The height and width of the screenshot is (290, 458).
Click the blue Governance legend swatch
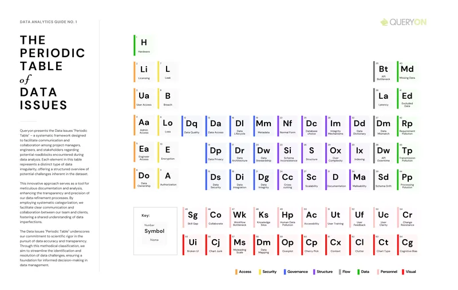point(285,272)
